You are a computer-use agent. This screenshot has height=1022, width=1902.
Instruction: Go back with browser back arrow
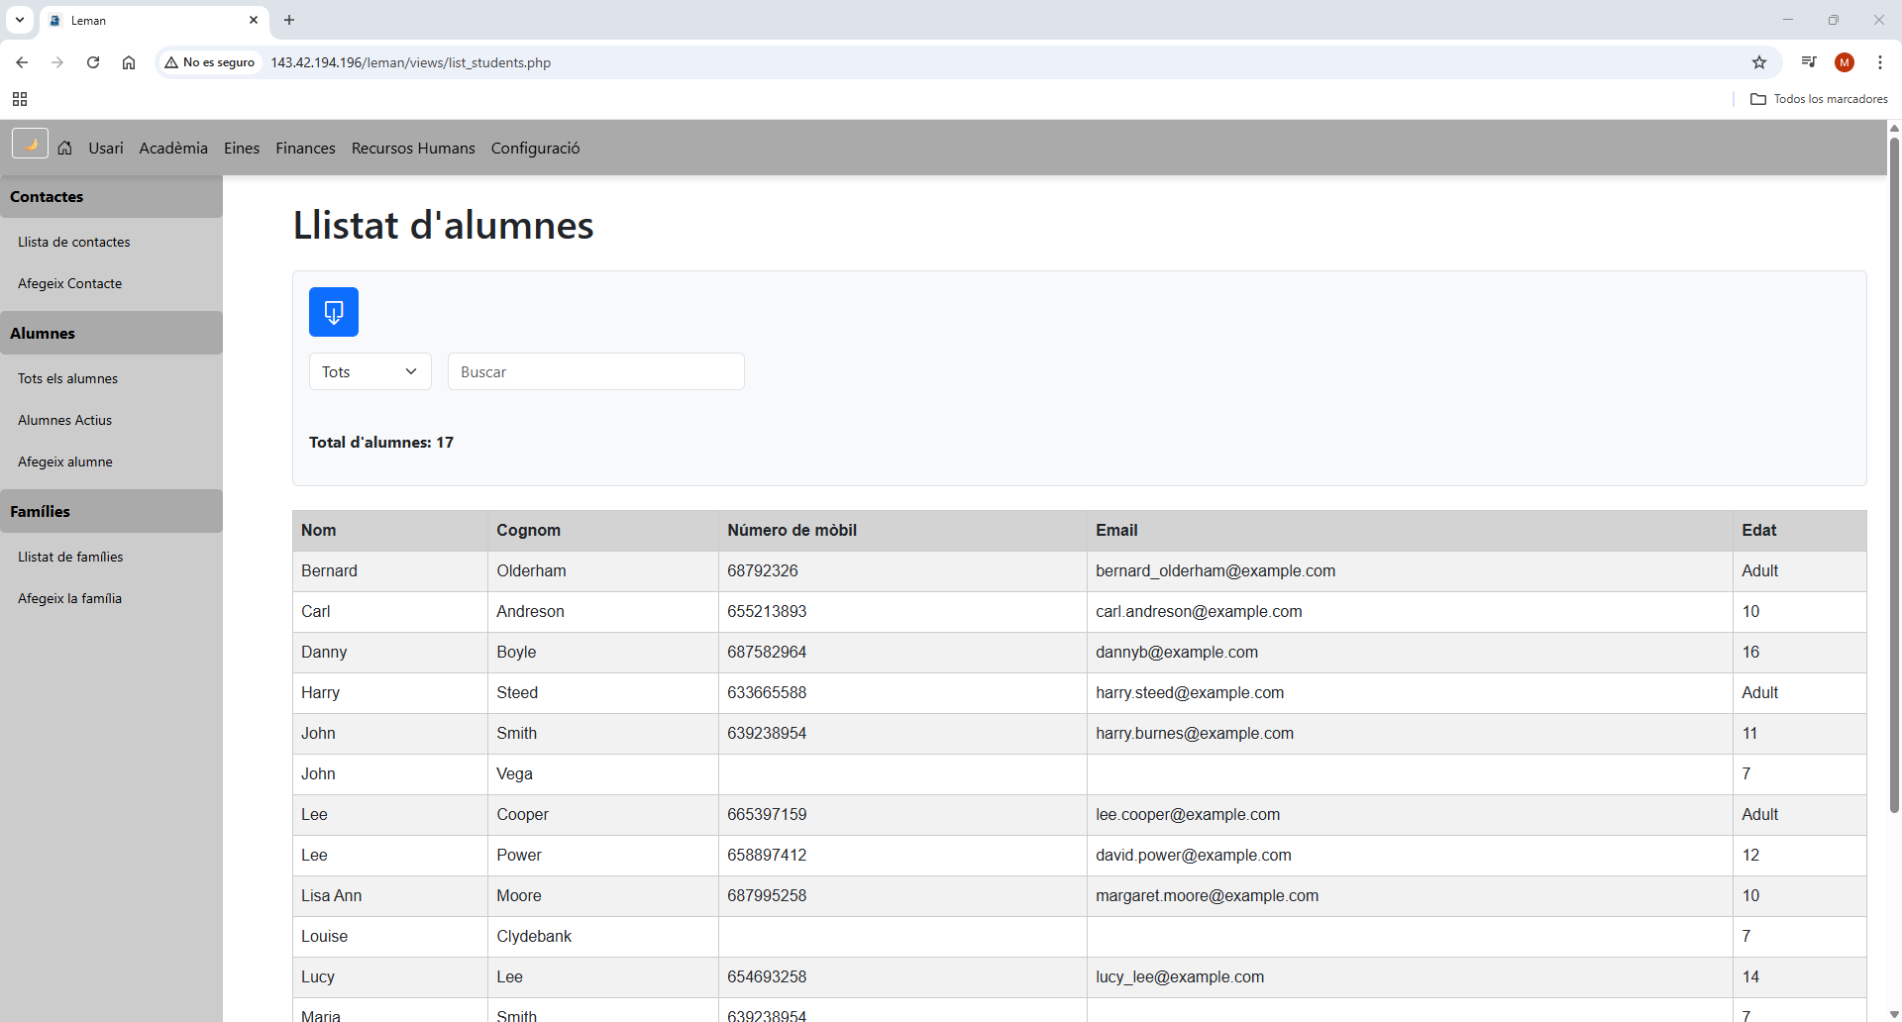[22, 62]
